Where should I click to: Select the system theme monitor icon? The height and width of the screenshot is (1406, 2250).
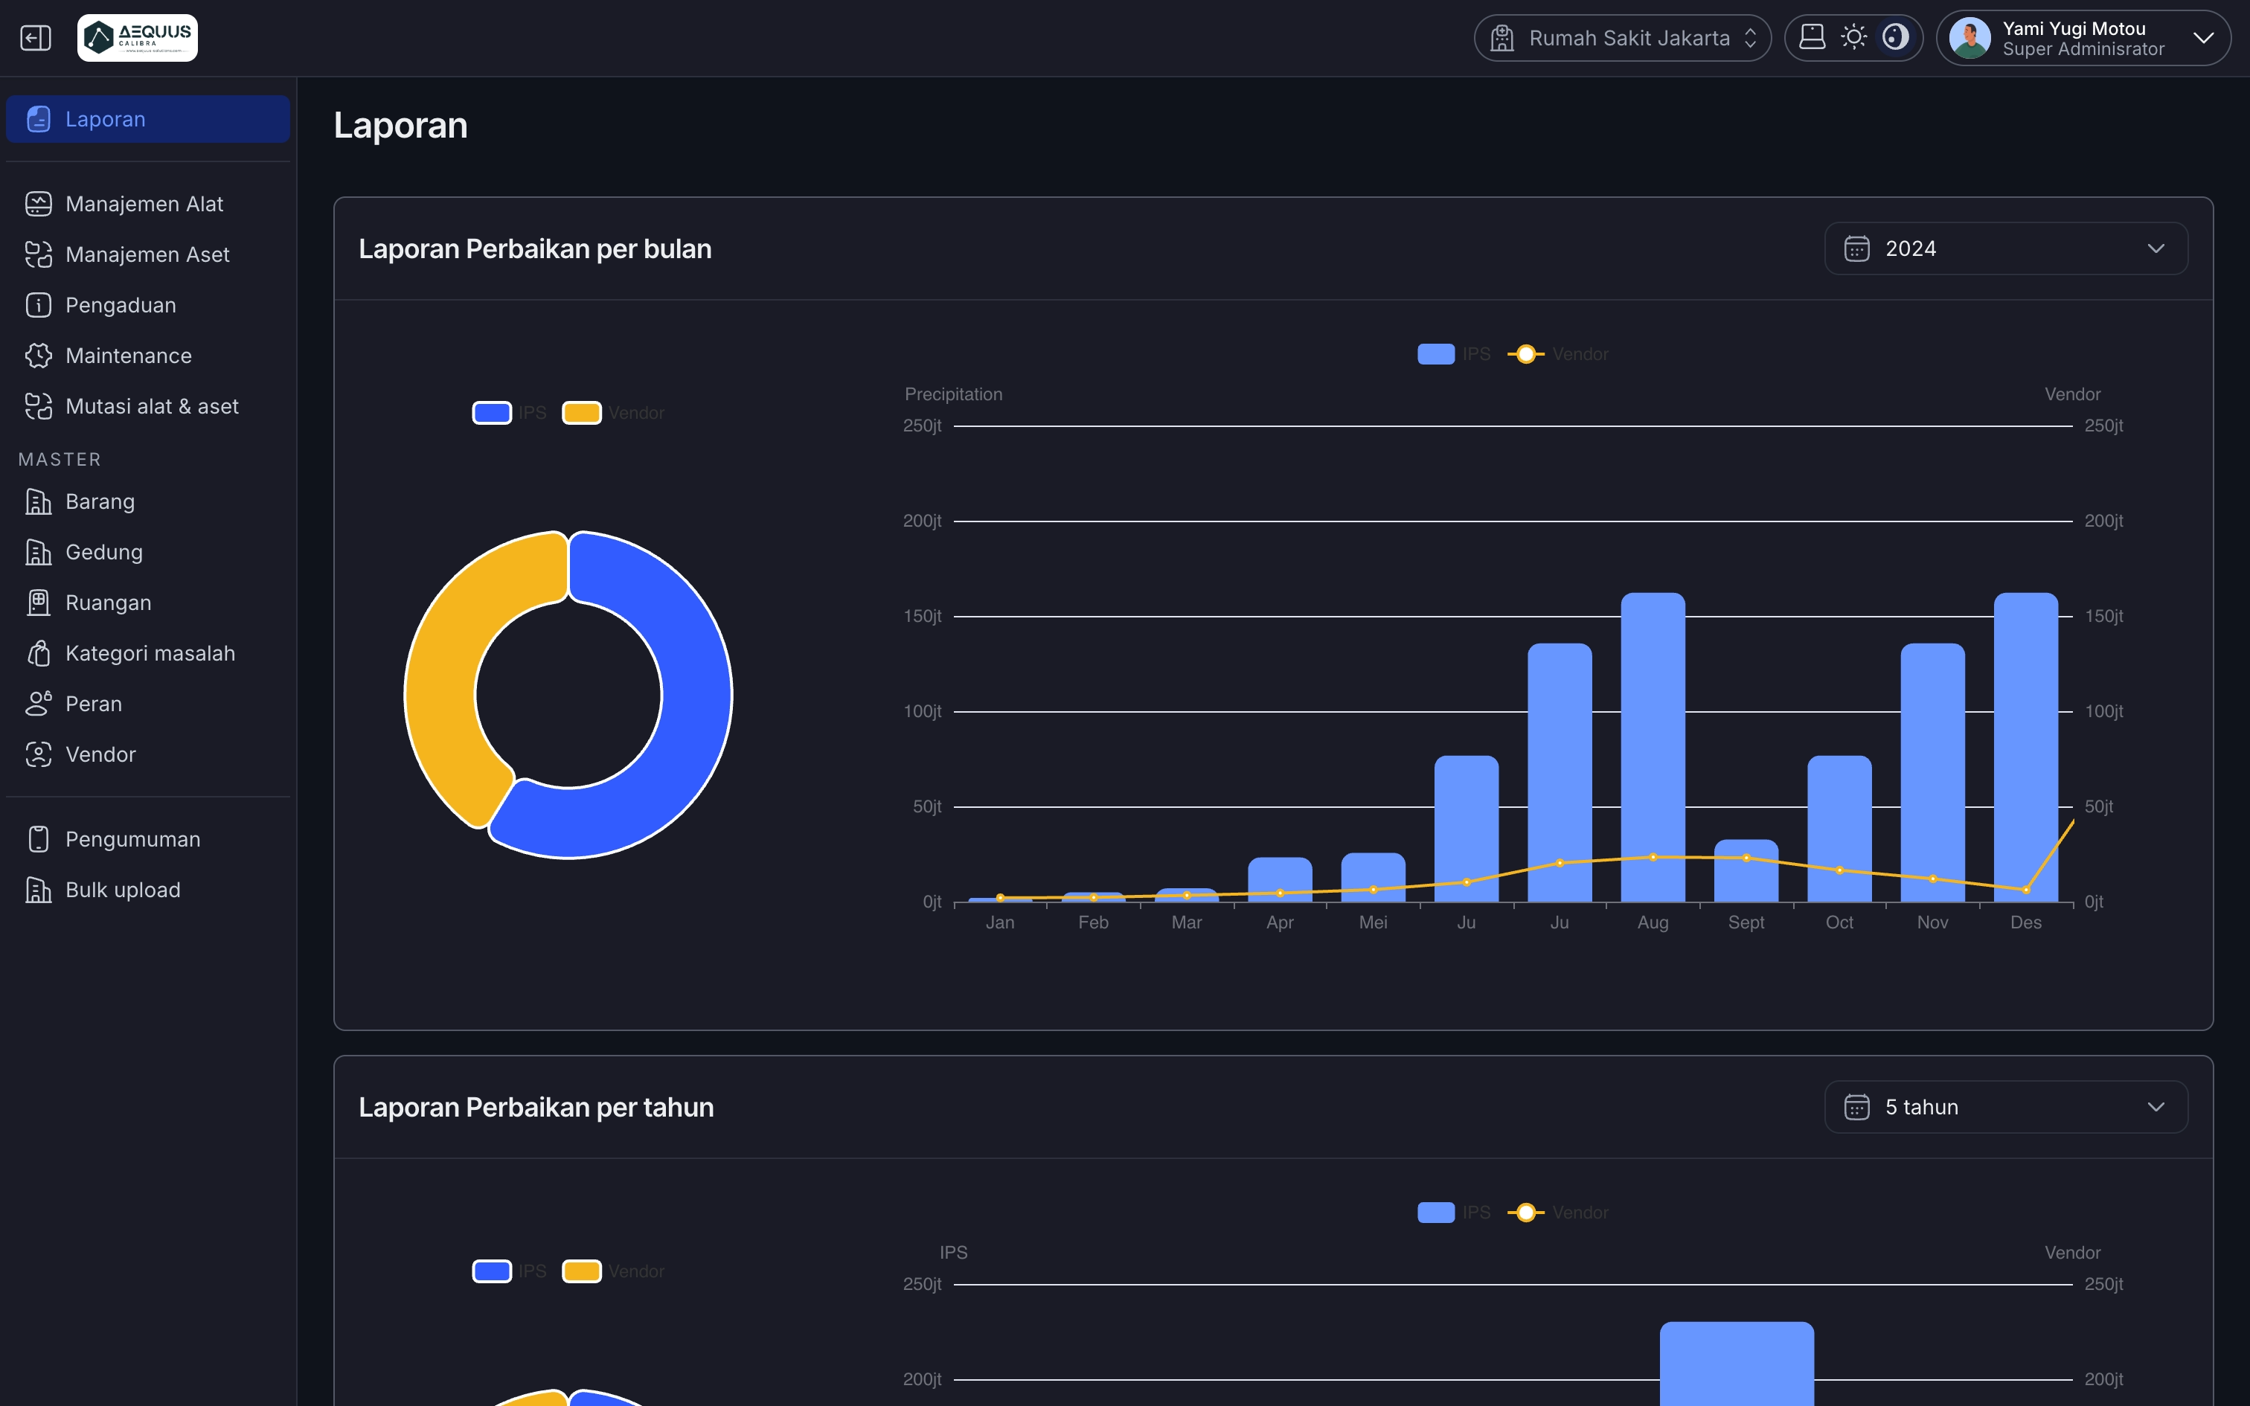click(1812, 37)
